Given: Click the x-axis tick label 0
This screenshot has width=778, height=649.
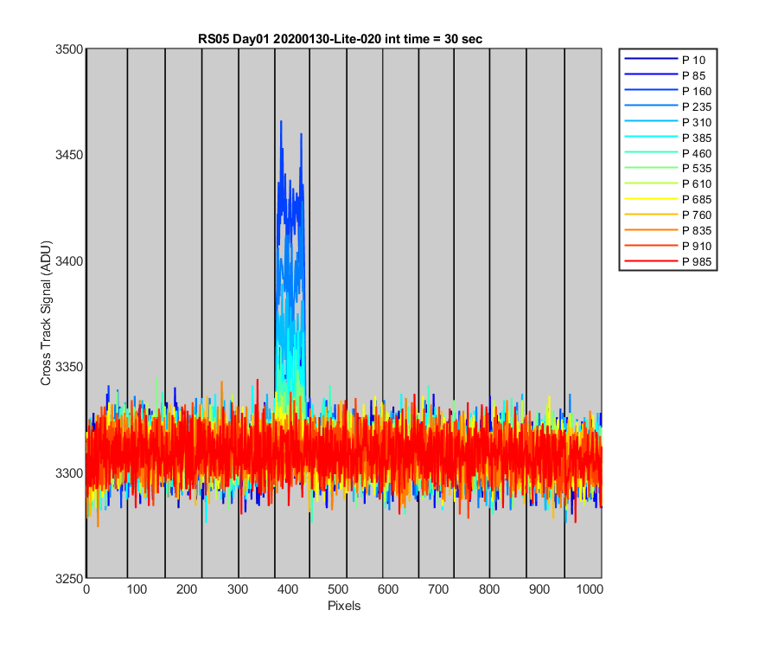Looking at the screenshot, I should point(86,589).
